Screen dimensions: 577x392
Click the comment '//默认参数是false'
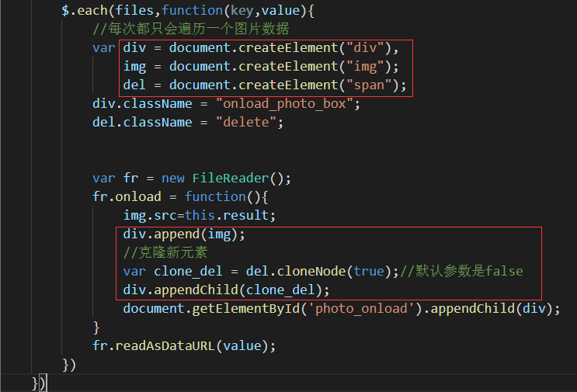click(461, 271)
